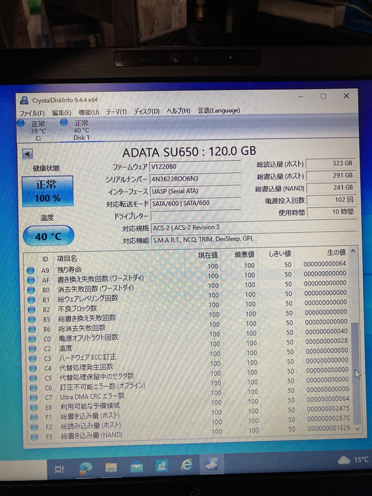Click total host writes value 291 GB
372x496 pixels.
tap(331, 175)
